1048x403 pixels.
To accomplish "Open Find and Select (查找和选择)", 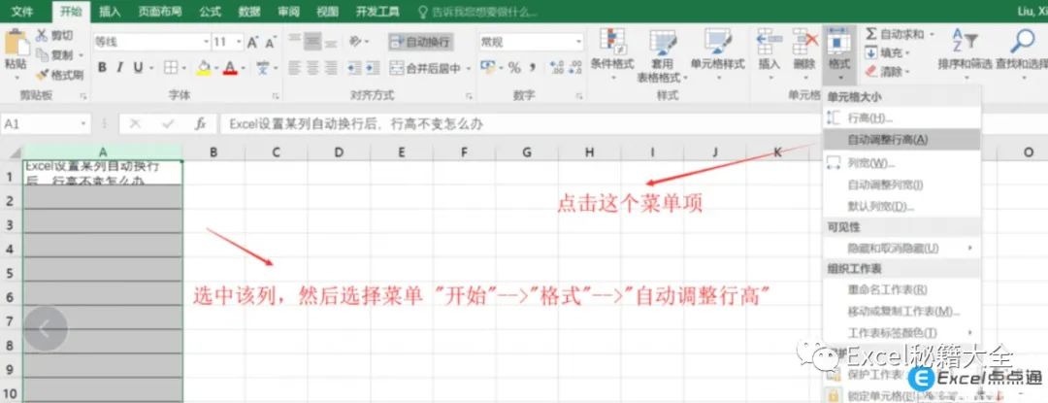I will [x=1021, y=52].
